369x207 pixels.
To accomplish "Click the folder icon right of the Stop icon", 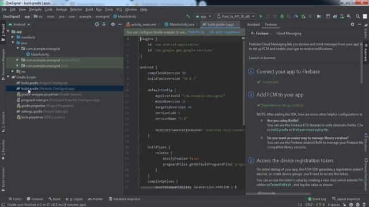I will pyautogui.click(x=319, y=17).
